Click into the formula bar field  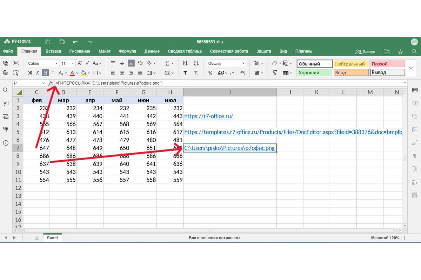[228, 83]
